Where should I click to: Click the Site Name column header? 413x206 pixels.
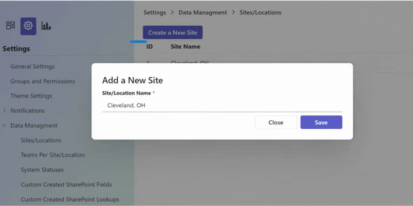coord(186,47)
